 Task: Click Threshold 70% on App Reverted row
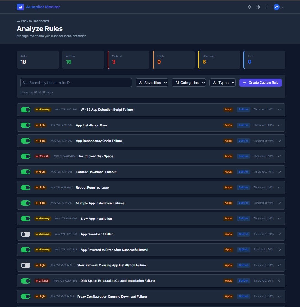[264, 250]
